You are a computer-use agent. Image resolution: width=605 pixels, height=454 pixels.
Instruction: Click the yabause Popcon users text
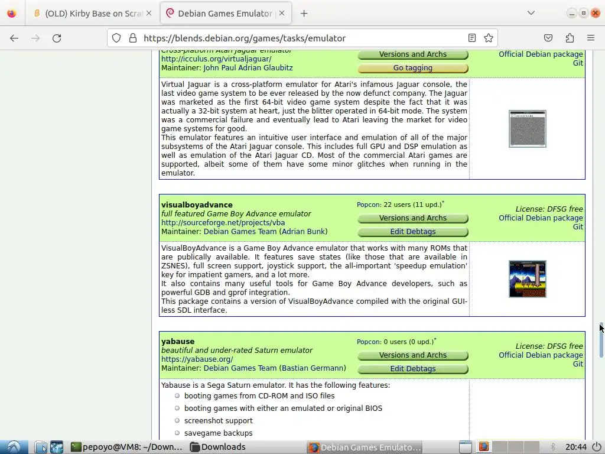pos(395,342)
